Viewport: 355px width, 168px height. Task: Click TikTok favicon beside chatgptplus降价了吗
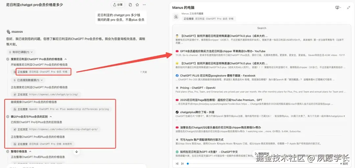tap(177, 112)
